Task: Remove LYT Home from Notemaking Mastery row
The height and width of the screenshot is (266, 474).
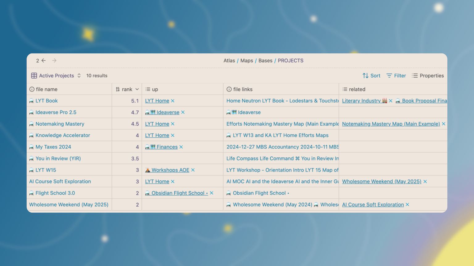Action: (173, 124)
